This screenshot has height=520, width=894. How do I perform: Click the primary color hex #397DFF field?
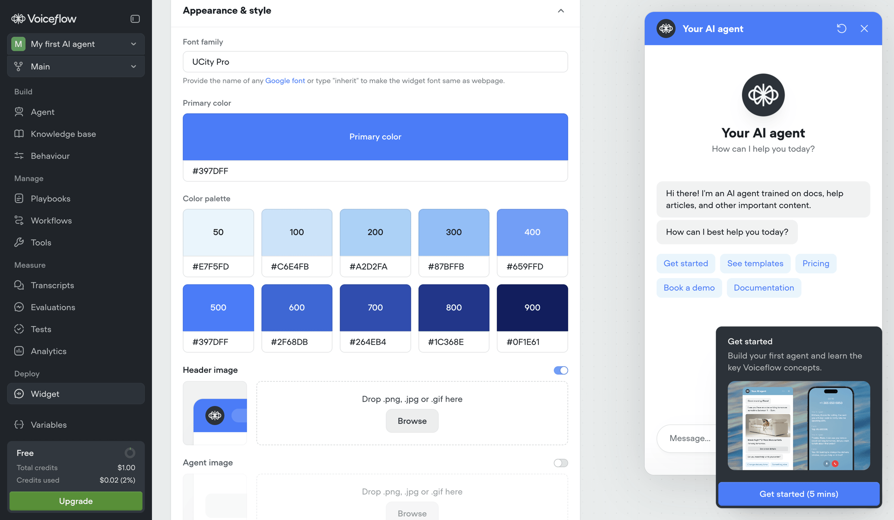(375, 171)
